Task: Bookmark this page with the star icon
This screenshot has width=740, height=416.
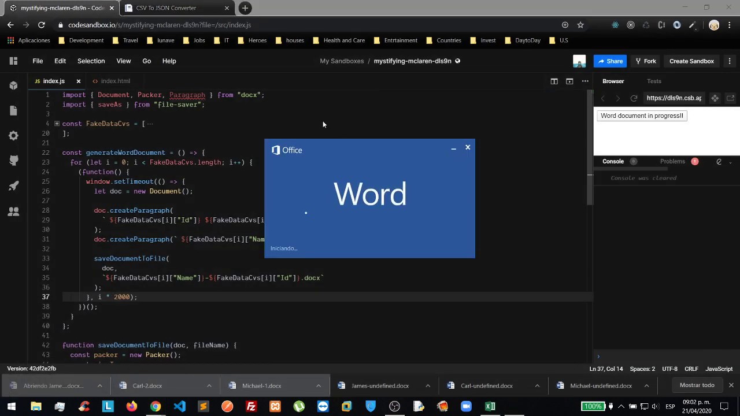Action: (x=580, y=25)
